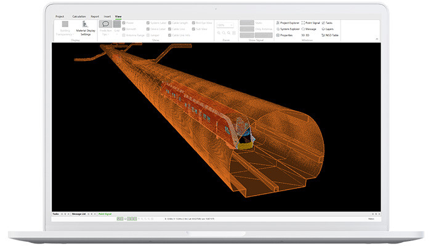Select the Message List bottom tab
Screen dimensions: 431x246
click(78, 214)
